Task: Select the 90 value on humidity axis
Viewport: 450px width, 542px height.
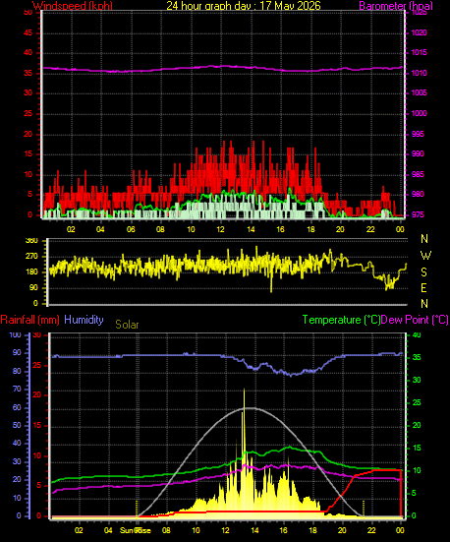Action: point(17,353)
